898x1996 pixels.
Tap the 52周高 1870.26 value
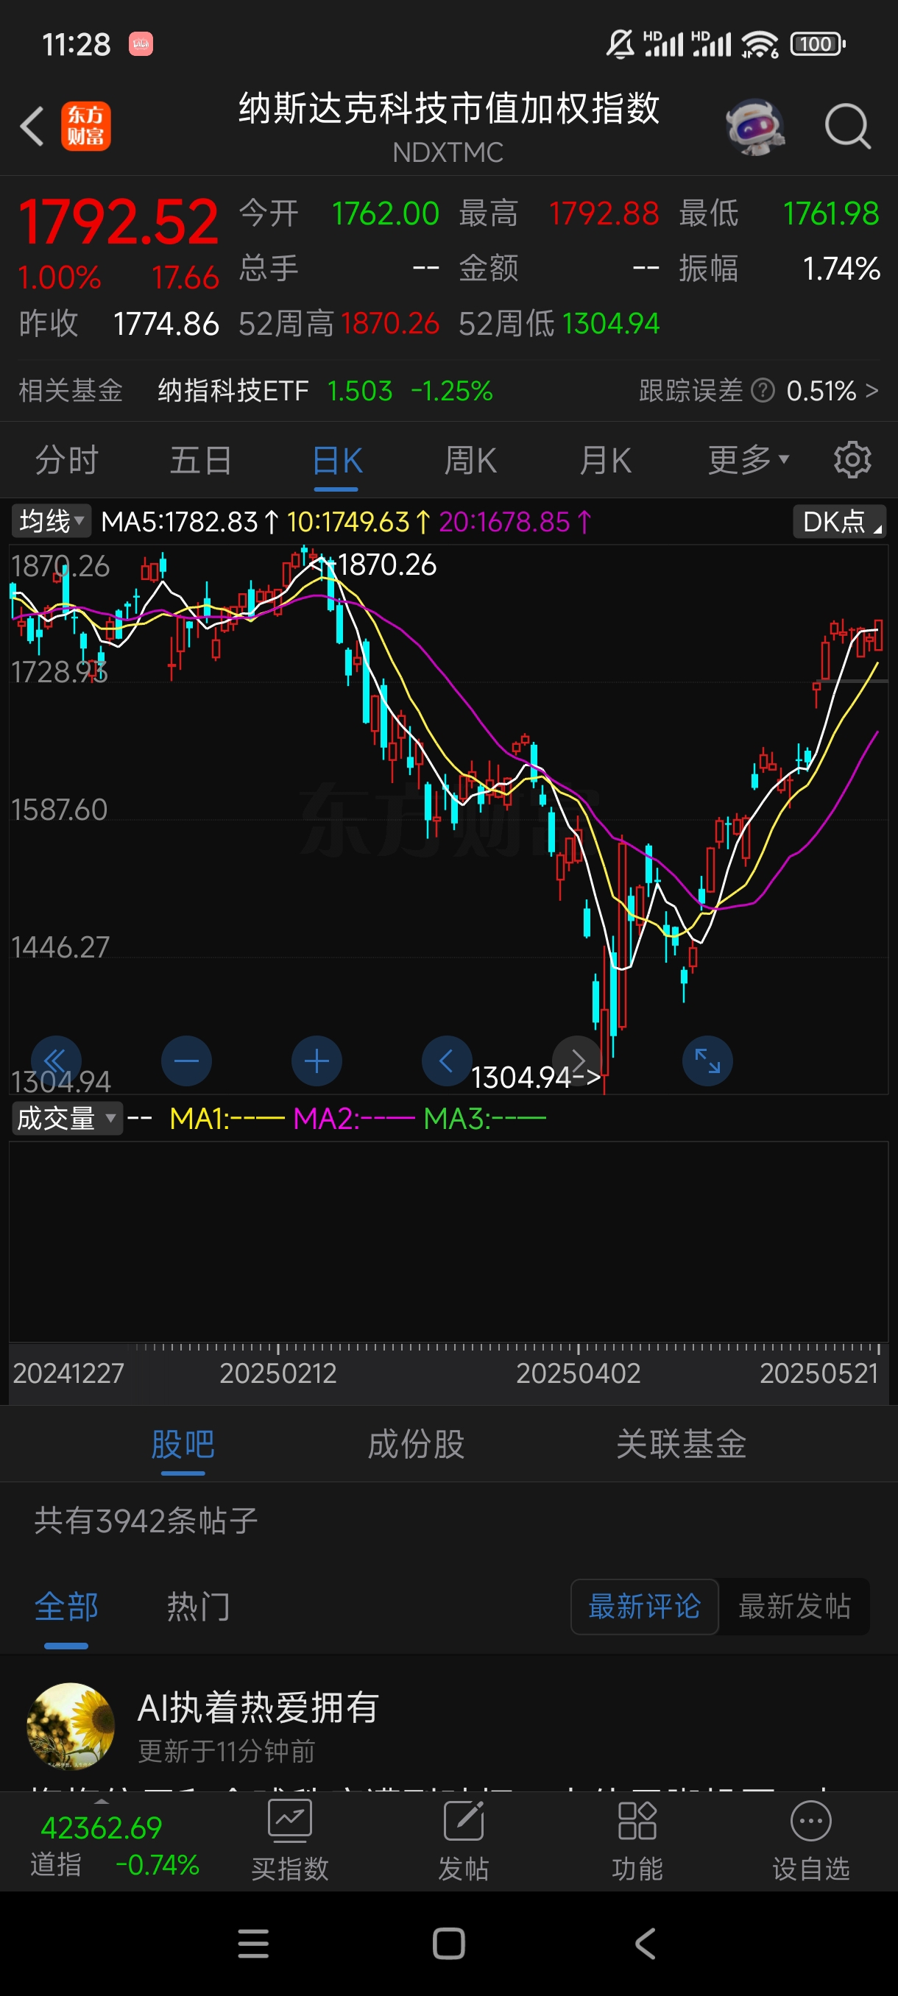coord(389,323)
